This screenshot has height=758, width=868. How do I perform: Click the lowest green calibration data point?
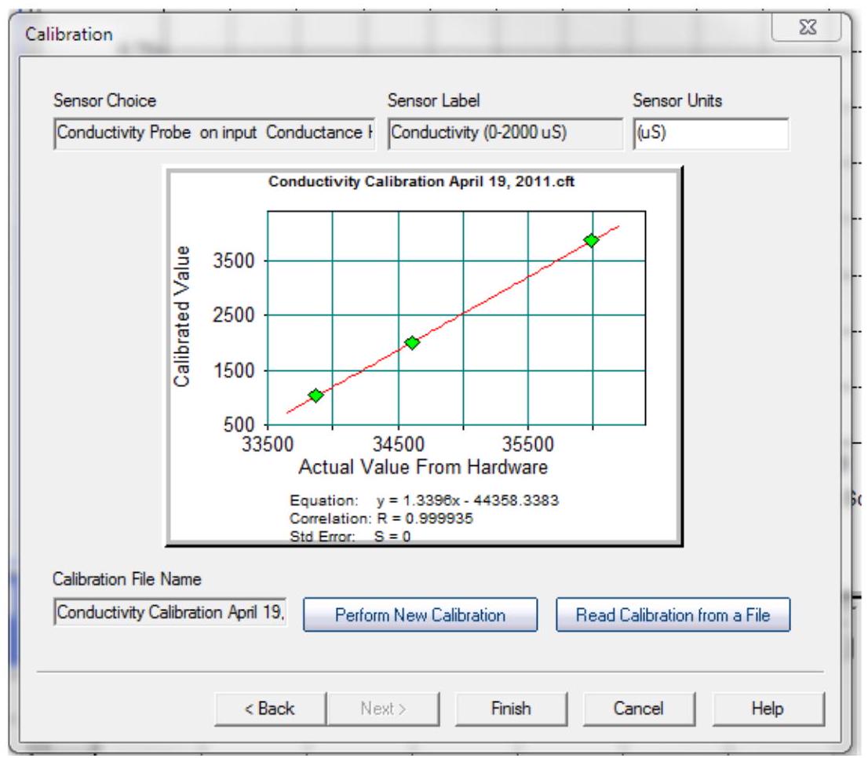coord(315,395)
